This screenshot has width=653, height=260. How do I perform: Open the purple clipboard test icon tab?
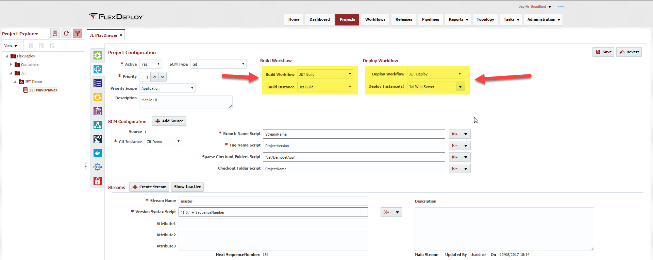pyautogui.click(x=98, y=111)
